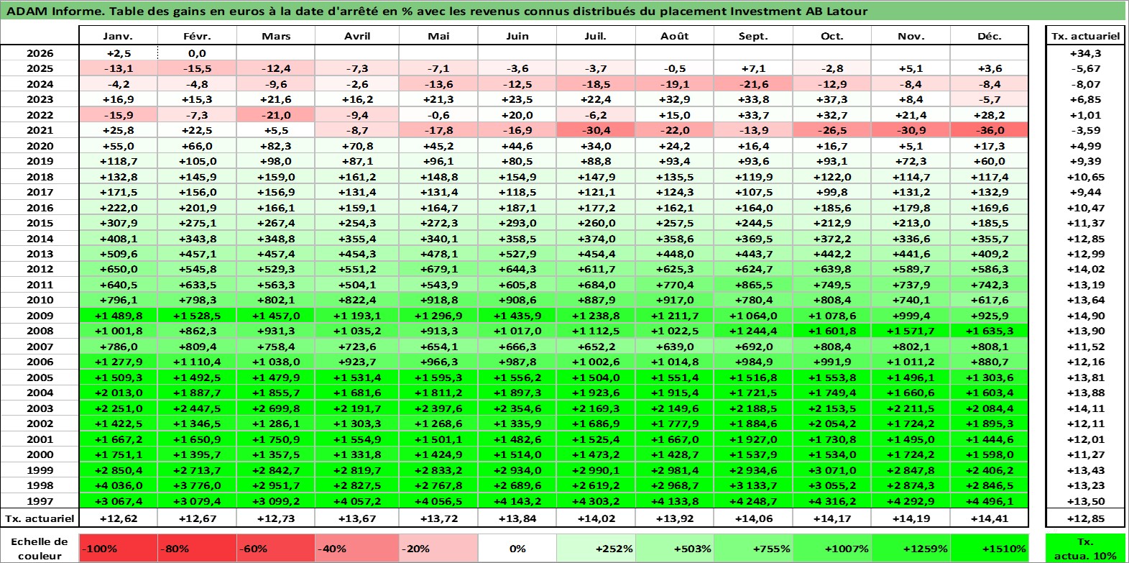The image size is (1129, 563).
Task: Select the 2026 year row label
Action: [x=40, y=53]
